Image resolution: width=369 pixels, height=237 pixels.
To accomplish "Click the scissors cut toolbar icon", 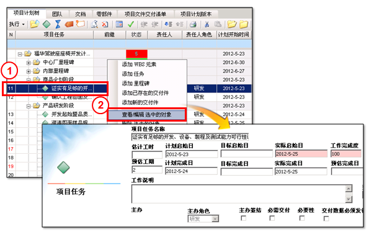I will tap(207, 24).
